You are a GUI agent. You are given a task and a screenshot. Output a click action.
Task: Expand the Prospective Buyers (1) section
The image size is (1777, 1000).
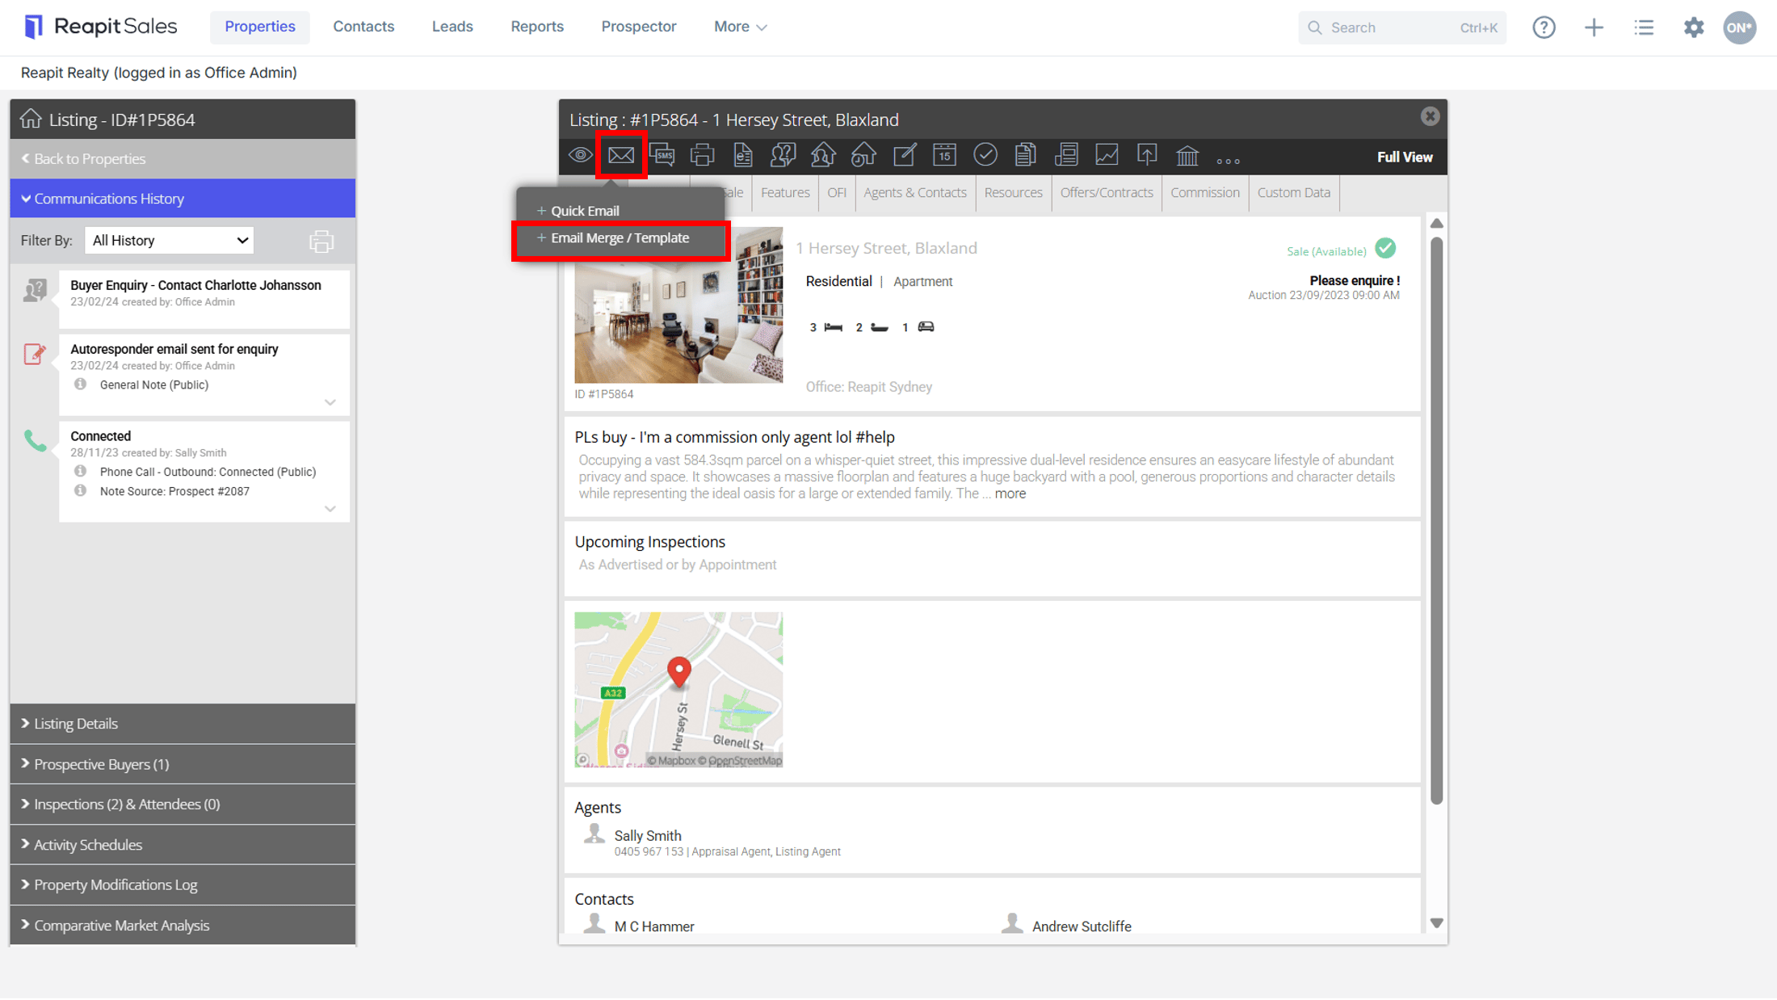183,764
